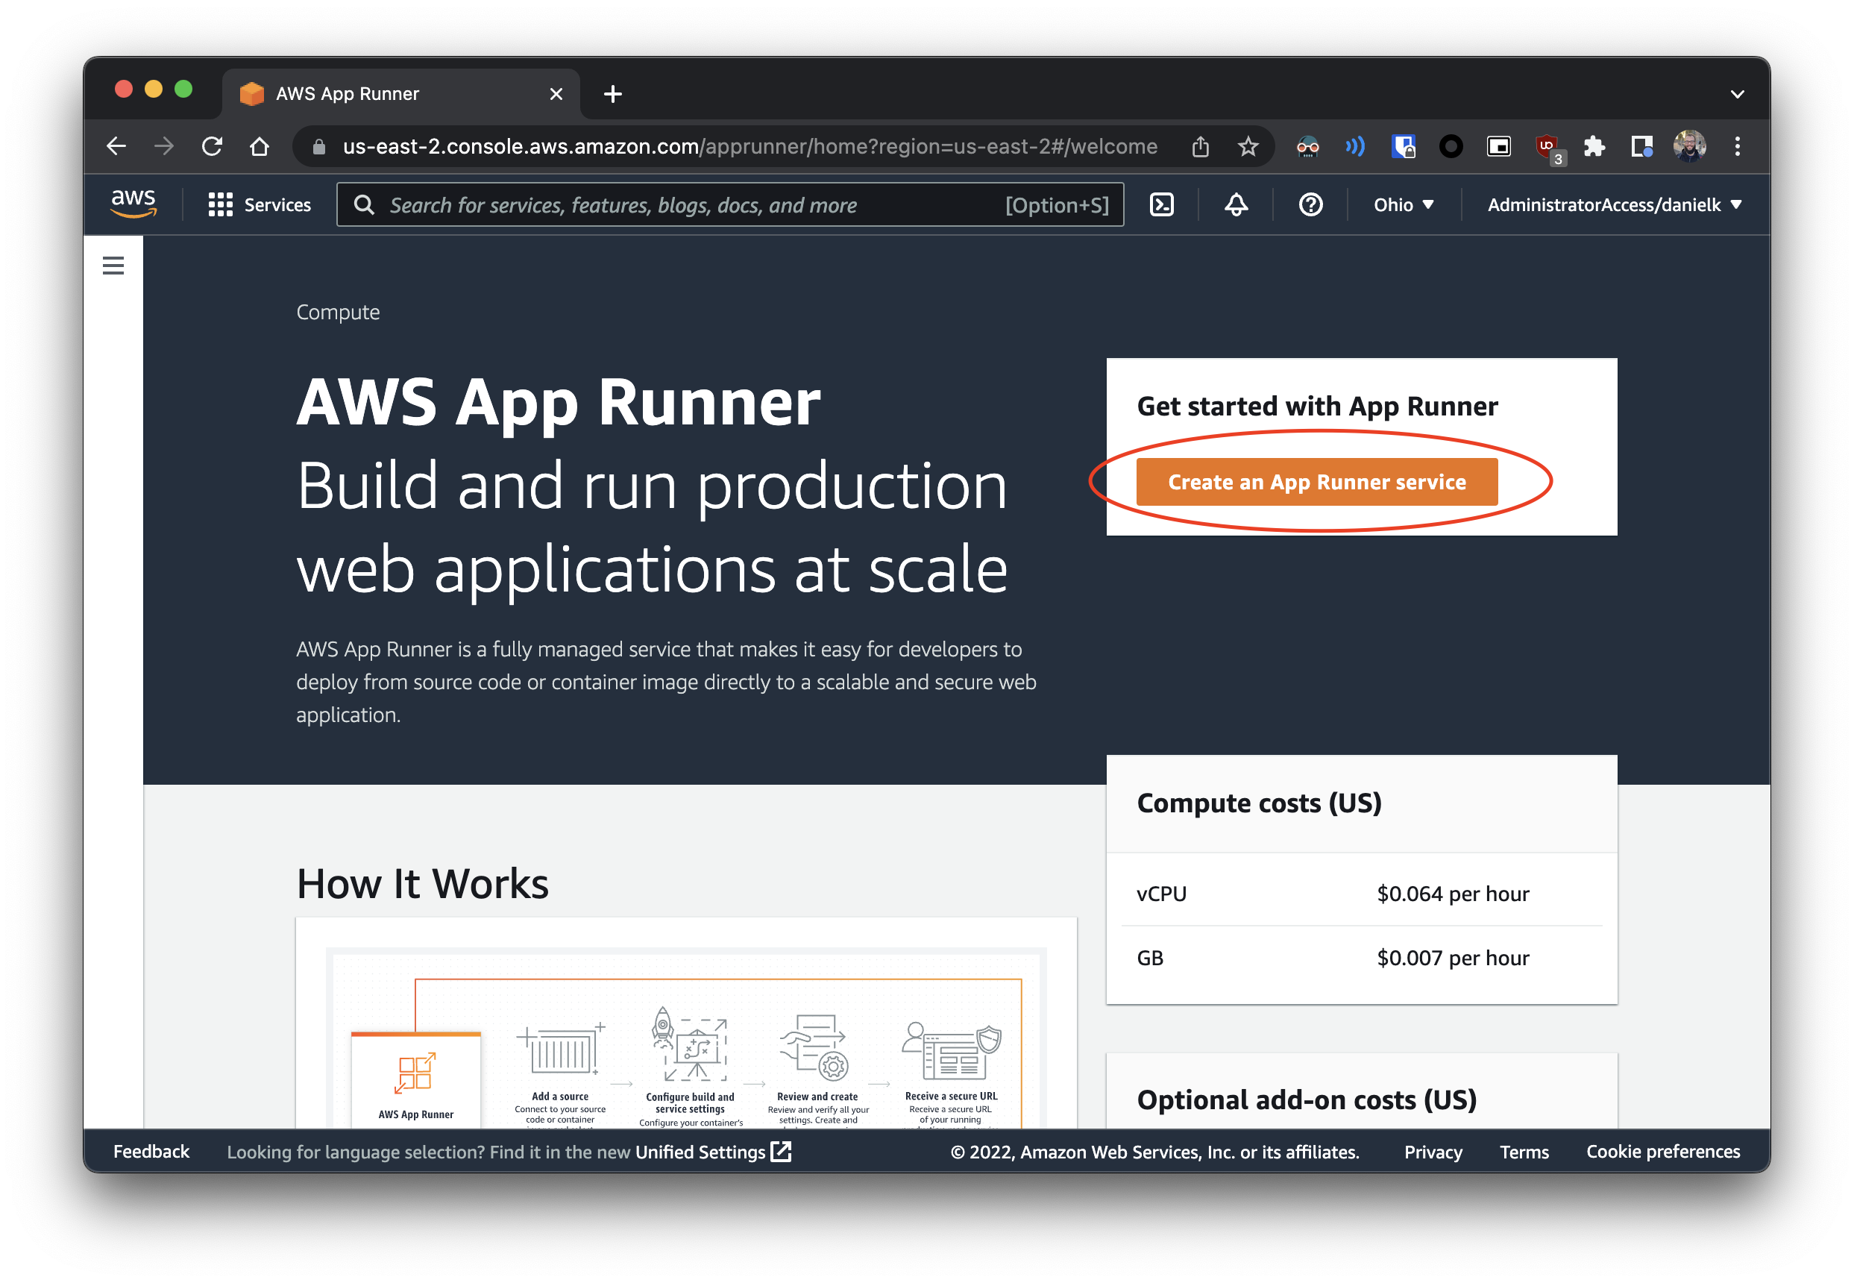Open AWS CloudShell terminal icon
This screenshot has height=1283, width=1854.
point(1161,205)
